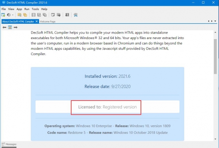Click the scrollbar down arrow
Screen dimensions: 219x148
pyautogui.click(x=215, y=138)
